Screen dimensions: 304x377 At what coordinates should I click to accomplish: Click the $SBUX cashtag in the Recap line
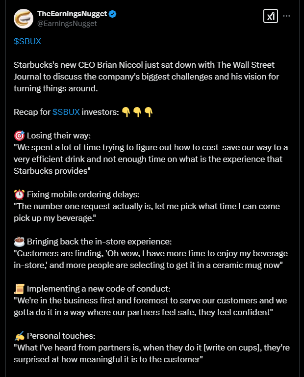tap(66, 112)
